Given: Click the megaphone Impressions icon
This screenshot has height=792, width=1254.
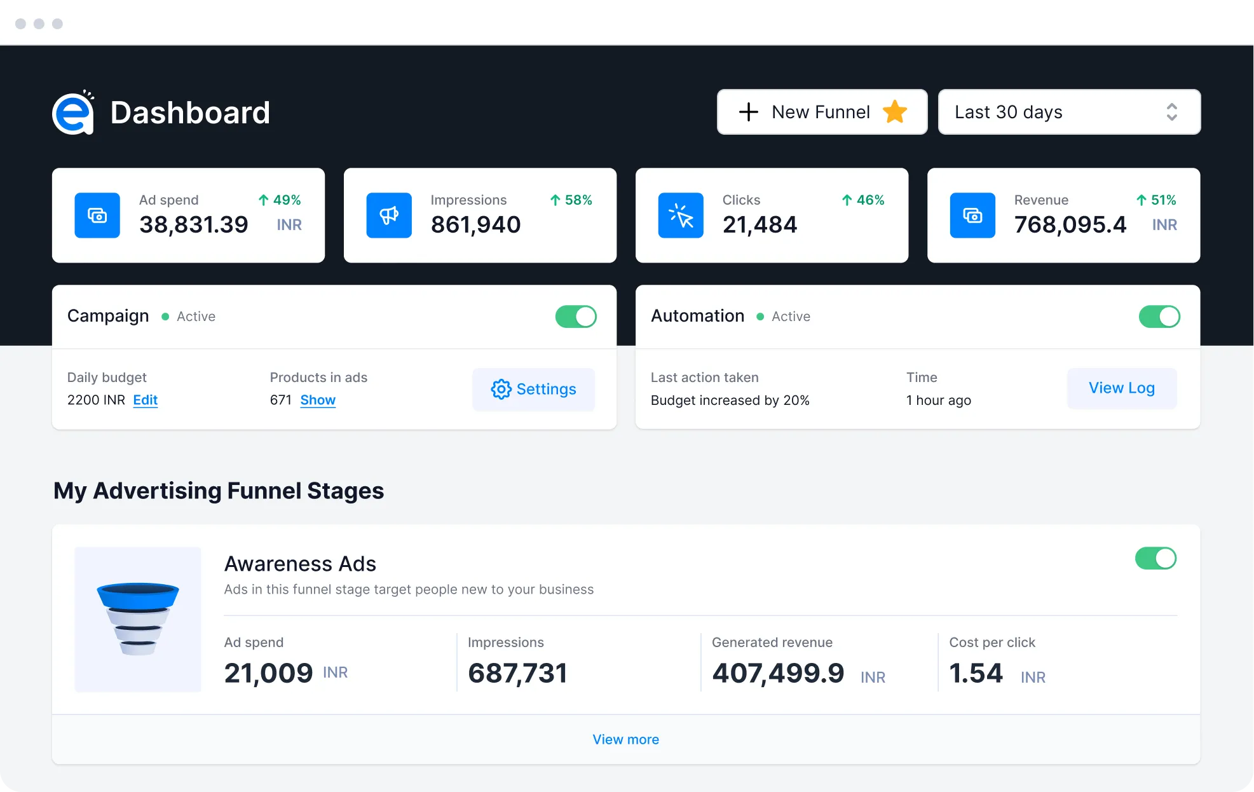Looking at the screenshot, I should (388, 215).
